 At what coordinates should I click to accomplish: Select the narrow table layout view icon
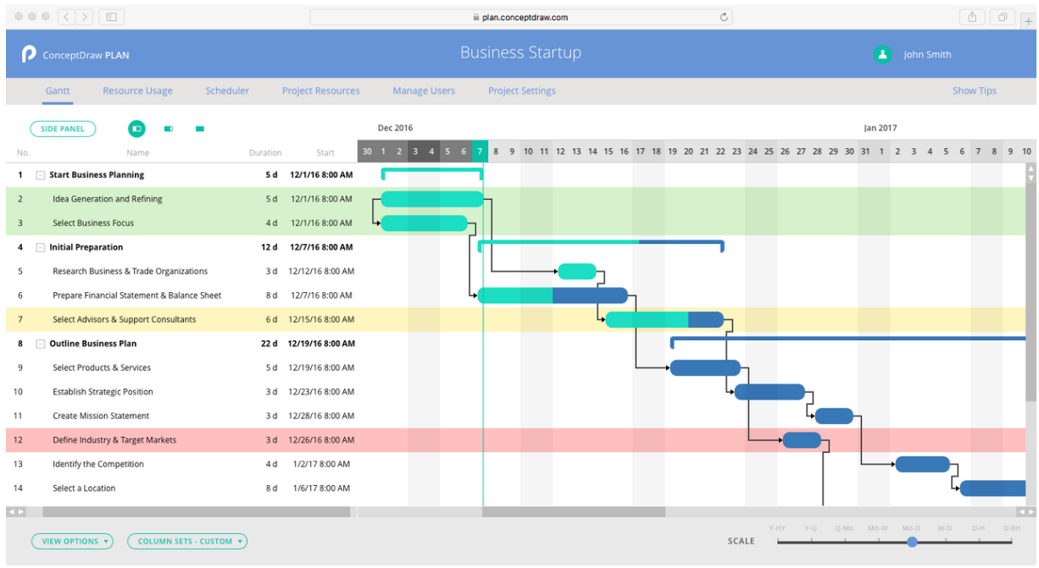tap(168, 129)
